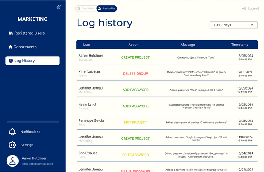Image resolution: width=264 pixels, height=172 pixels.
Task: Click the Logout door icon
Action: (244, 9)
